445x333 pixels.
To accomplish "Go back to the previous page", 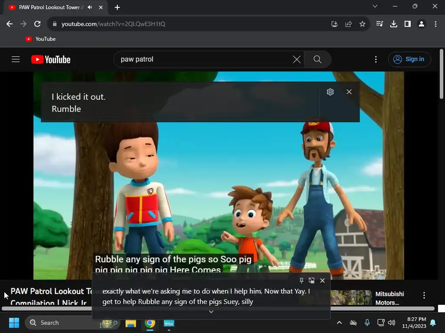I will (x=10, y=24).
